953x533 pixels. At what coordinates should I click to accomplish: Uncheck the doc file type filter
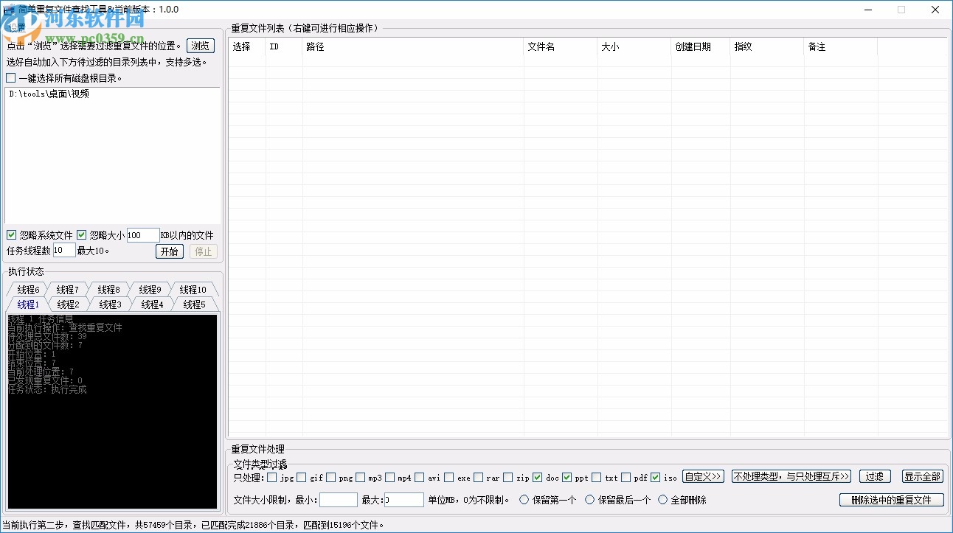(536, 477)
